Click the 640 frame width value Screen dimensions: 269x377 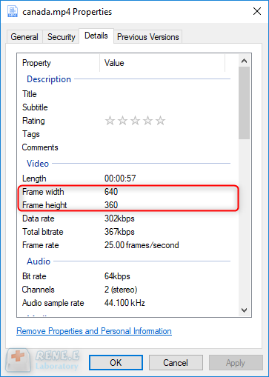pyautogui.click(x=111, y=192)
